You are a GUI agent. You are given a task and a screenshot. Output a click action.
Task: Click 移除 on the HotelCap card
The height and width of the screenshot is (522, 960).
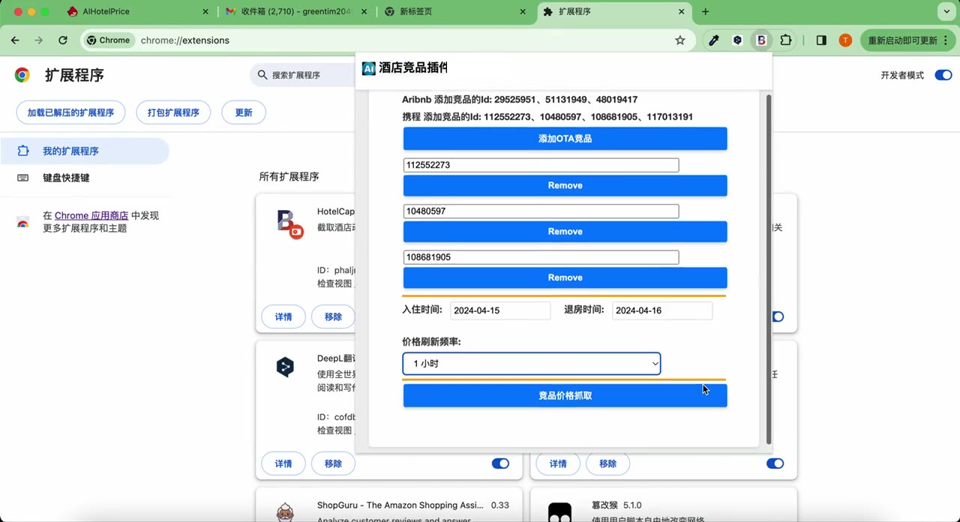(334, 316)
